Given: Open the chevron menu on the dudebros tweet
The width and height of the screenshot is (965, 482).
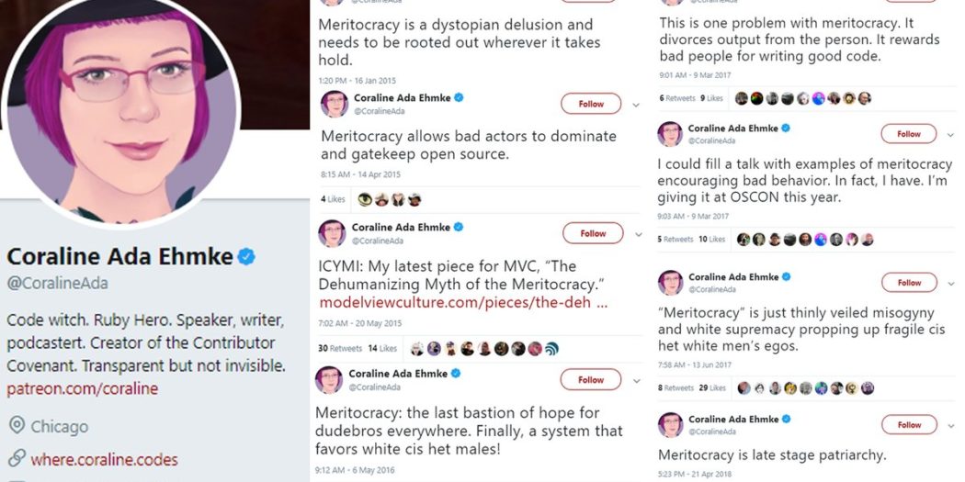Looking at the screenshot, I should tap(636, 380).
